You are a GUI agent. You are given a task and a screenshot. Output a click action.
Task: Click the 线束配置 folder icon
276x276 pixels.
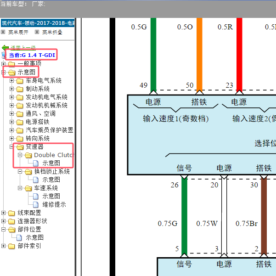pos(11,213)
